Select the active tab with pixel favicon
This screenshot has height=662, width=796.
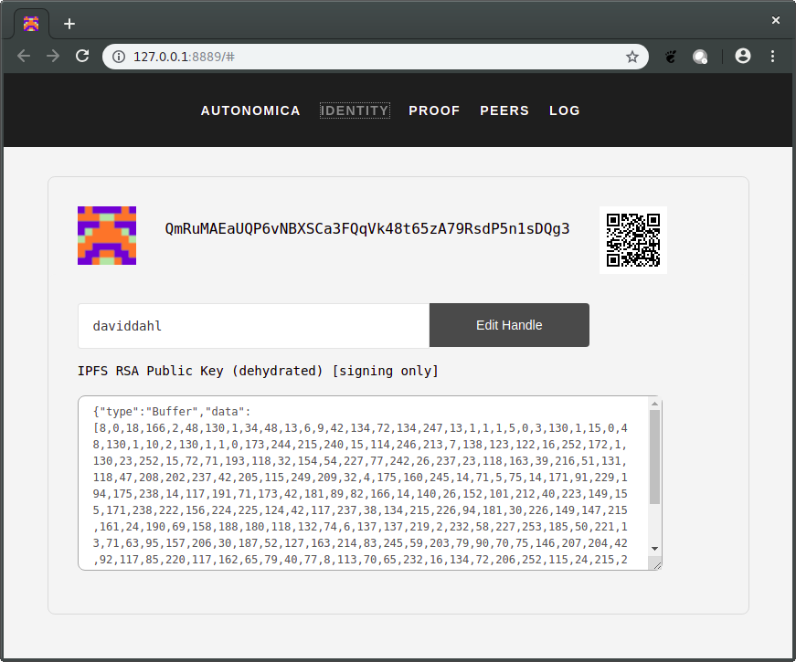31,24
